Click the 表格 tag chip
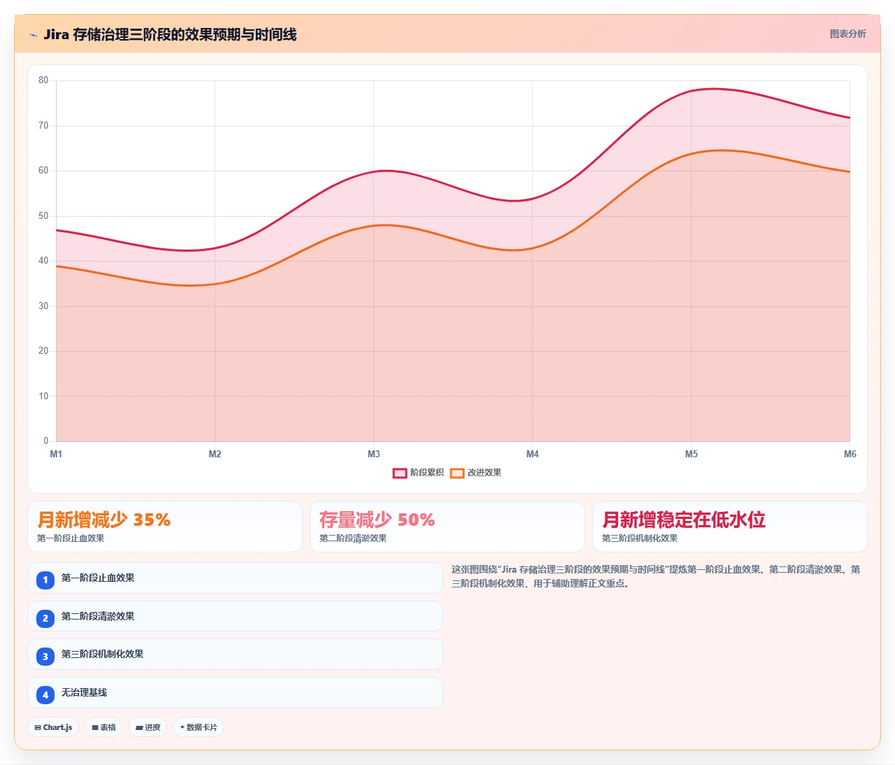Screen dimensions: 895x765 pos(103,727)
